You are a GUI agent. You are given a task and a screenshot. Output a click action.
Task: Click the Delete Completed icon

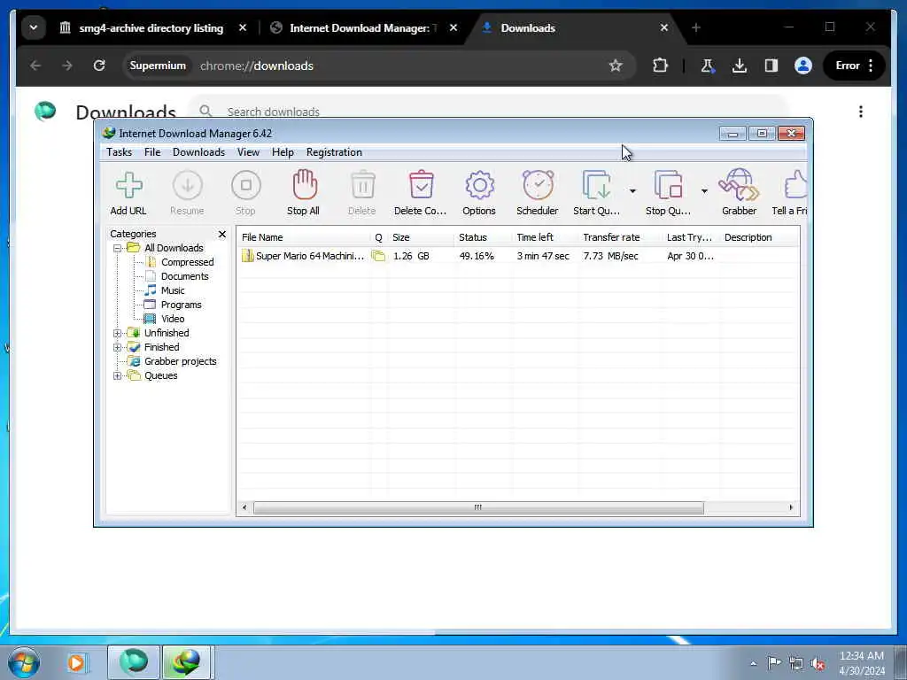tap(421, 185)
